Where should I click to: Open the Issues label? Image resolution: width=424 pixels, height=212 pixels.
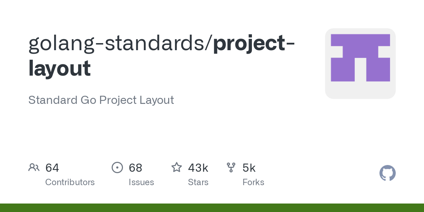pyautogui.click(x=141, y=182)
